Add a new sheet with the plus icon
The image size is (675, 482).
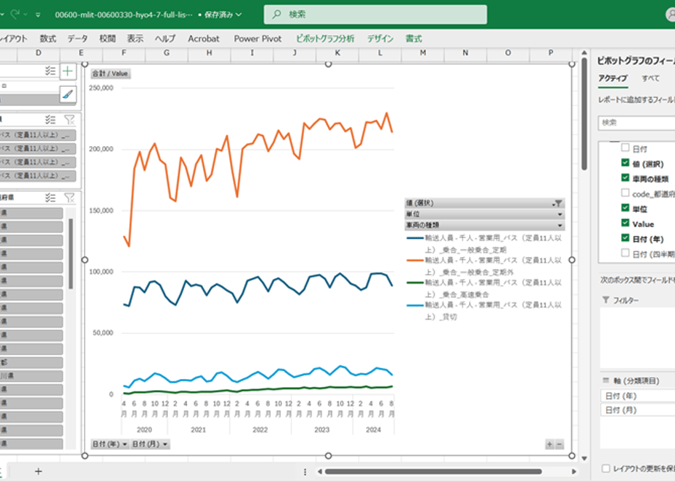pyautogui.click(x=38, y=471)
